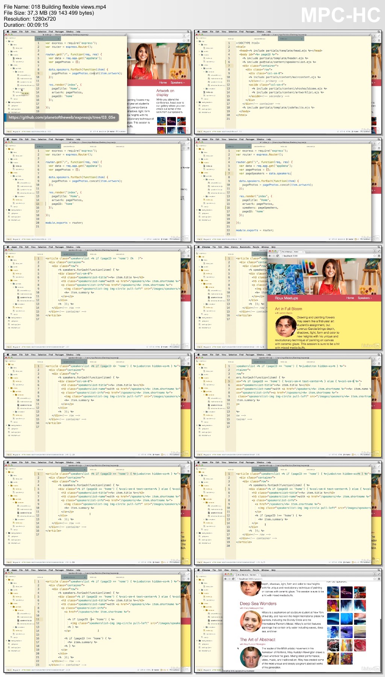This screenshot has width=385, height=677.
Task: Close index.js tab in the first thumbnail
Action: click(x=58, y=39)
